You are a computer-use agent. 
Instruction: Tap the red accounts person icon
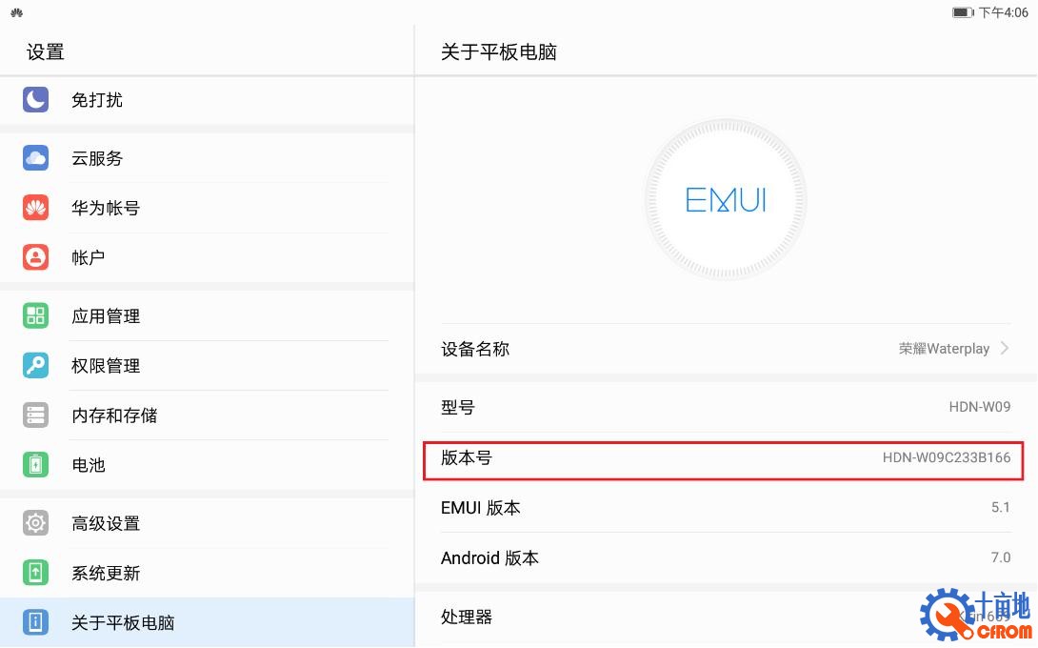click(x=35, y=257)
